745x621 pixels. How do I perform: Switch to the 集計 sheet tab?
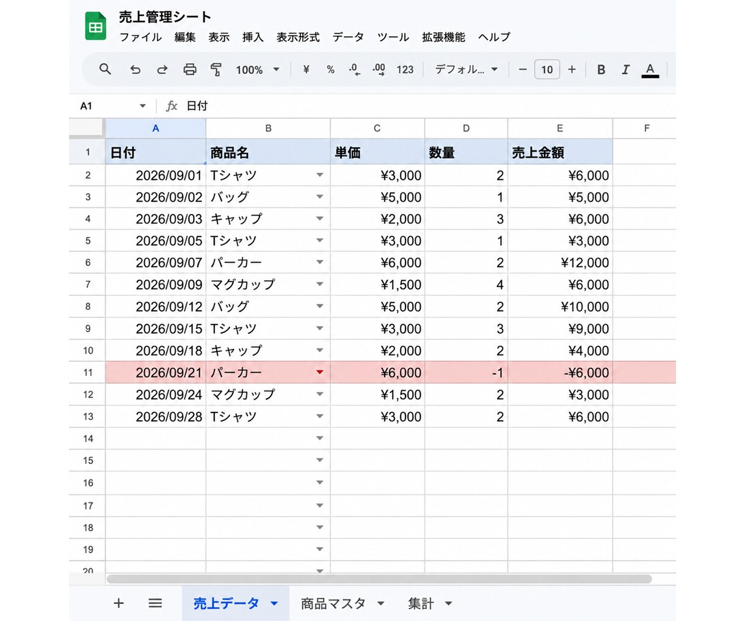(x=421, y=603)
